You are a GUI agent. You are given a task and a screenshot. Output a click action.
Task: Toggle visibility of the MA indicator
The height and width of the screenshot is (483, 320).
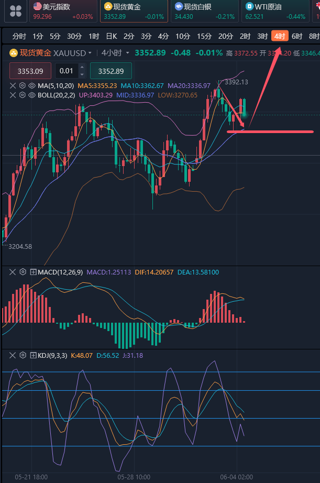pyautogui.click(x=32, y=85)
